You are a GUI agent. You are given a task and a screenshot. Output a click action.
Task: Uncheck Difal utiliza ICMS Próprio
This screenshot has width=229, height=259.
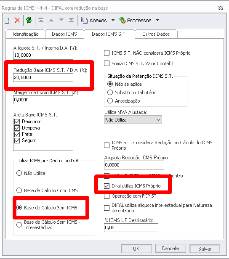(107, 186)
